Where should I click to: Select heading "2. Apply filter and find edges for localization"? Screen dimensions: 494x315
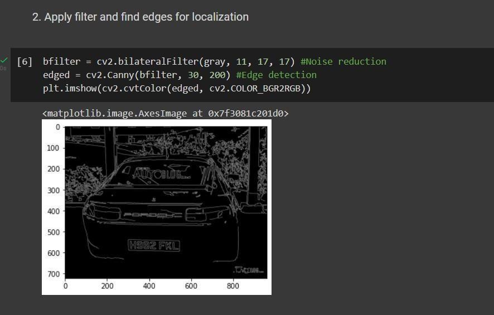coord(140,17)
